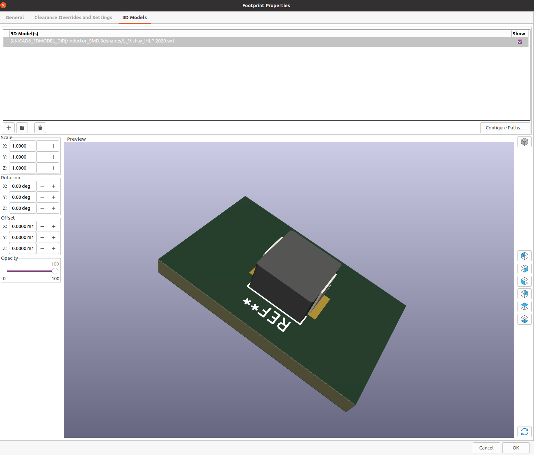This screenshot has height=455, width=534.
Task: Click the Configure Paths button
Action: 505,128
